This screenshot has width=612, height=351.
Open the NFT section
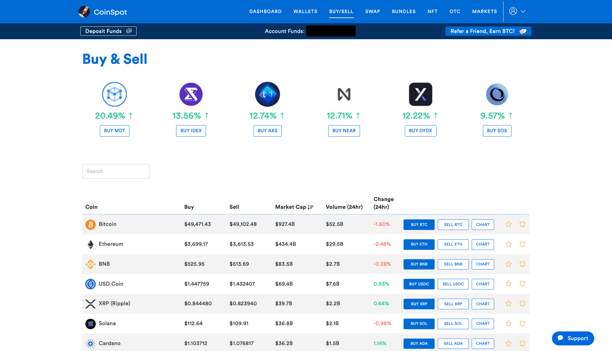(432, 12)
